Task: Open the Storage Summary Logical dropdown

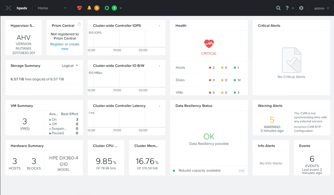Action: pos(70,66)
